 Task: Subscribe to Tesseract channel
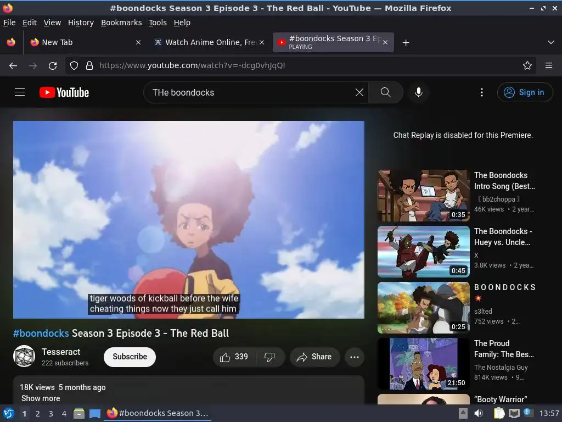coord(130,357)
